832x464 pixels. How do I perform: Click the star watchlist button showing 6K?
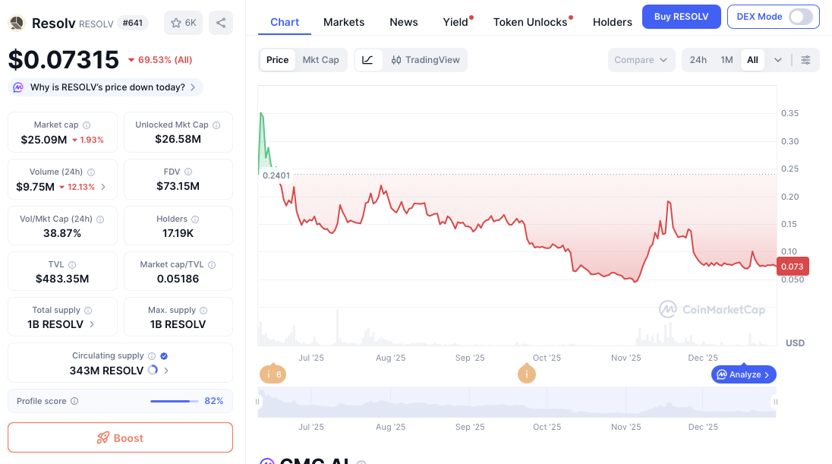pos(184,23)
